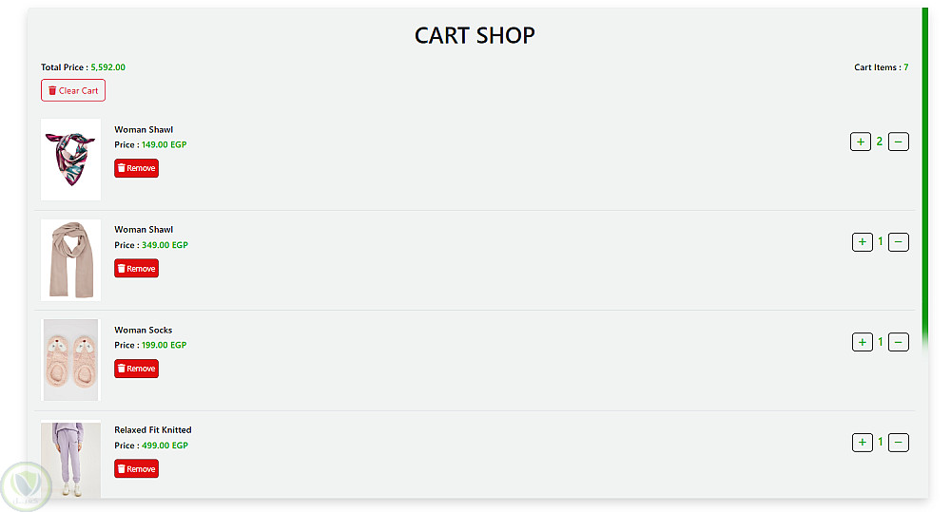The height and width of the screenshot is (512, 951).
Task: Decrease quantity of 349.00 EGP Woman Shawl
Action: 899,242
